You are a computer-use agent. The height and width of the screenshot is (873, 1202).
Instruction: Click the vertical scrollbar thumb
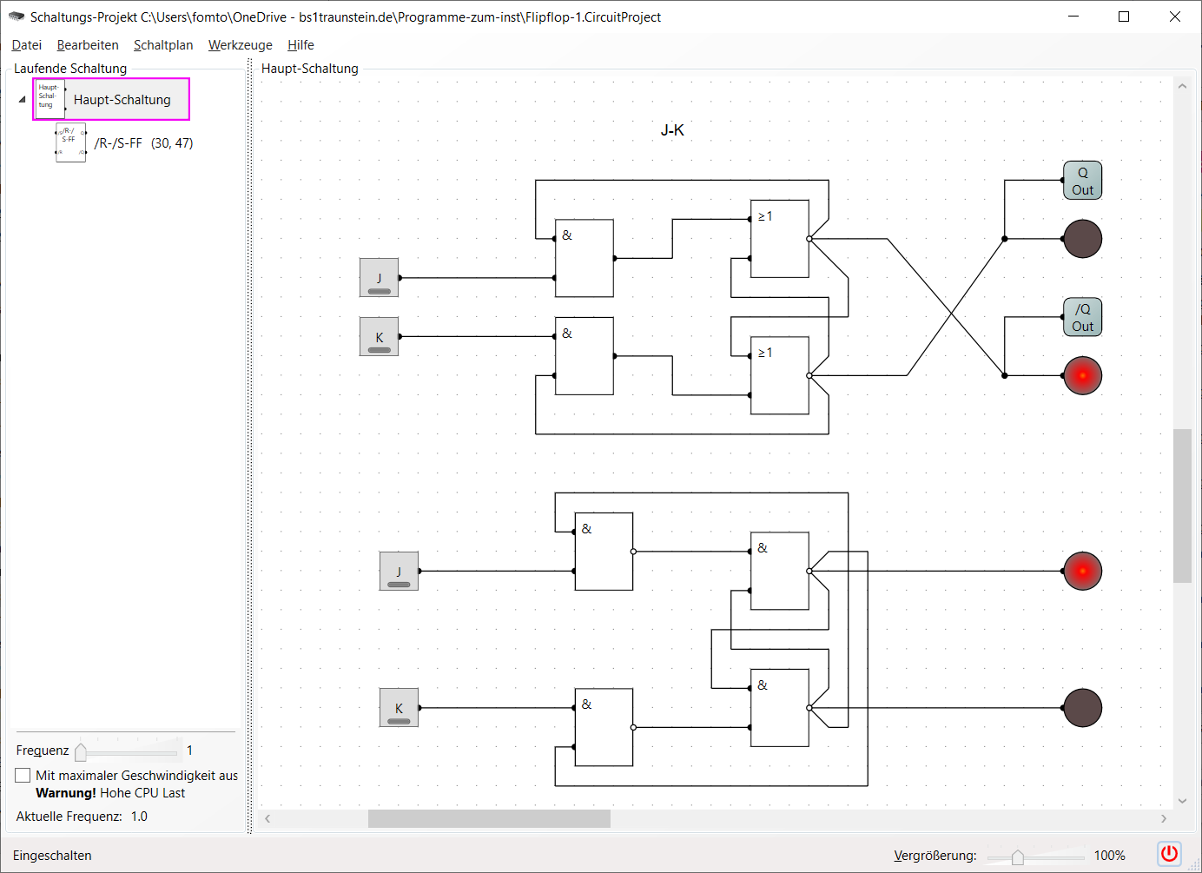(x=1182, y=506)
